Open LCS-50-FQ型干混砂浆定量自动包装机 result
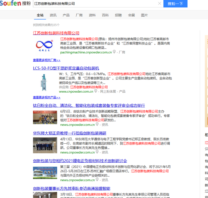Image resolution: width=208 pixels, height=198 pixels. click(x=66, y=68)
